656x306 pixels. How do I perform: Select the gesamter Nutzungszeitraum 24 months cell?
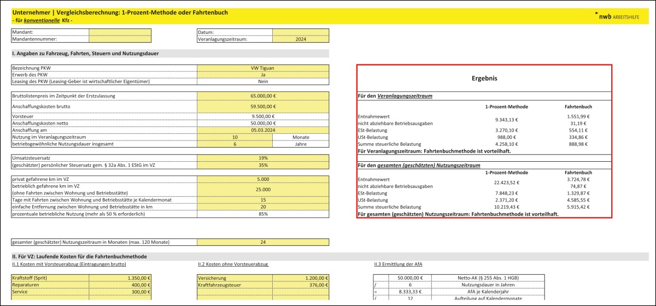[263, 242]
